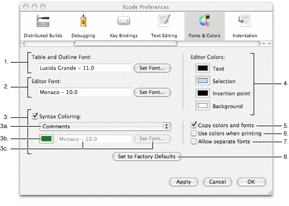Image resolution: width=289 pixels, height=206 pixels.
Task: Uncheck Copy colors and fonts
Action: (x=193, y=125)
